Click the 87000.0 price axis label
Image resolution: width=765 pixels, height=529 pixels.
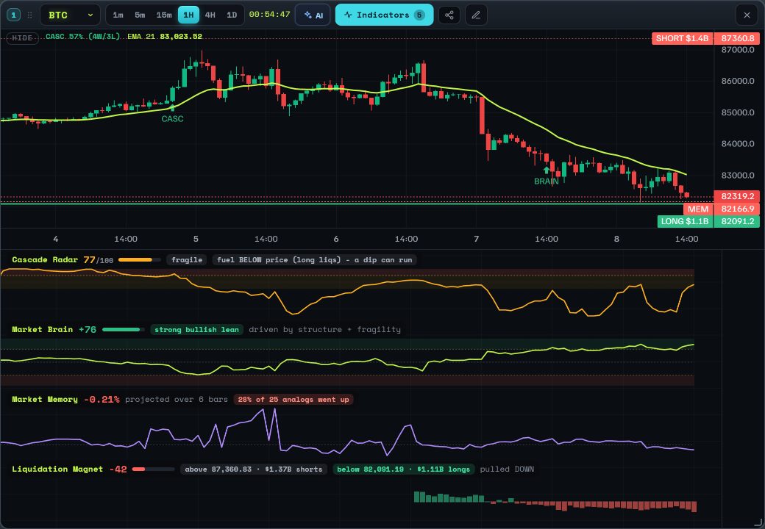[x=738, y=50]
